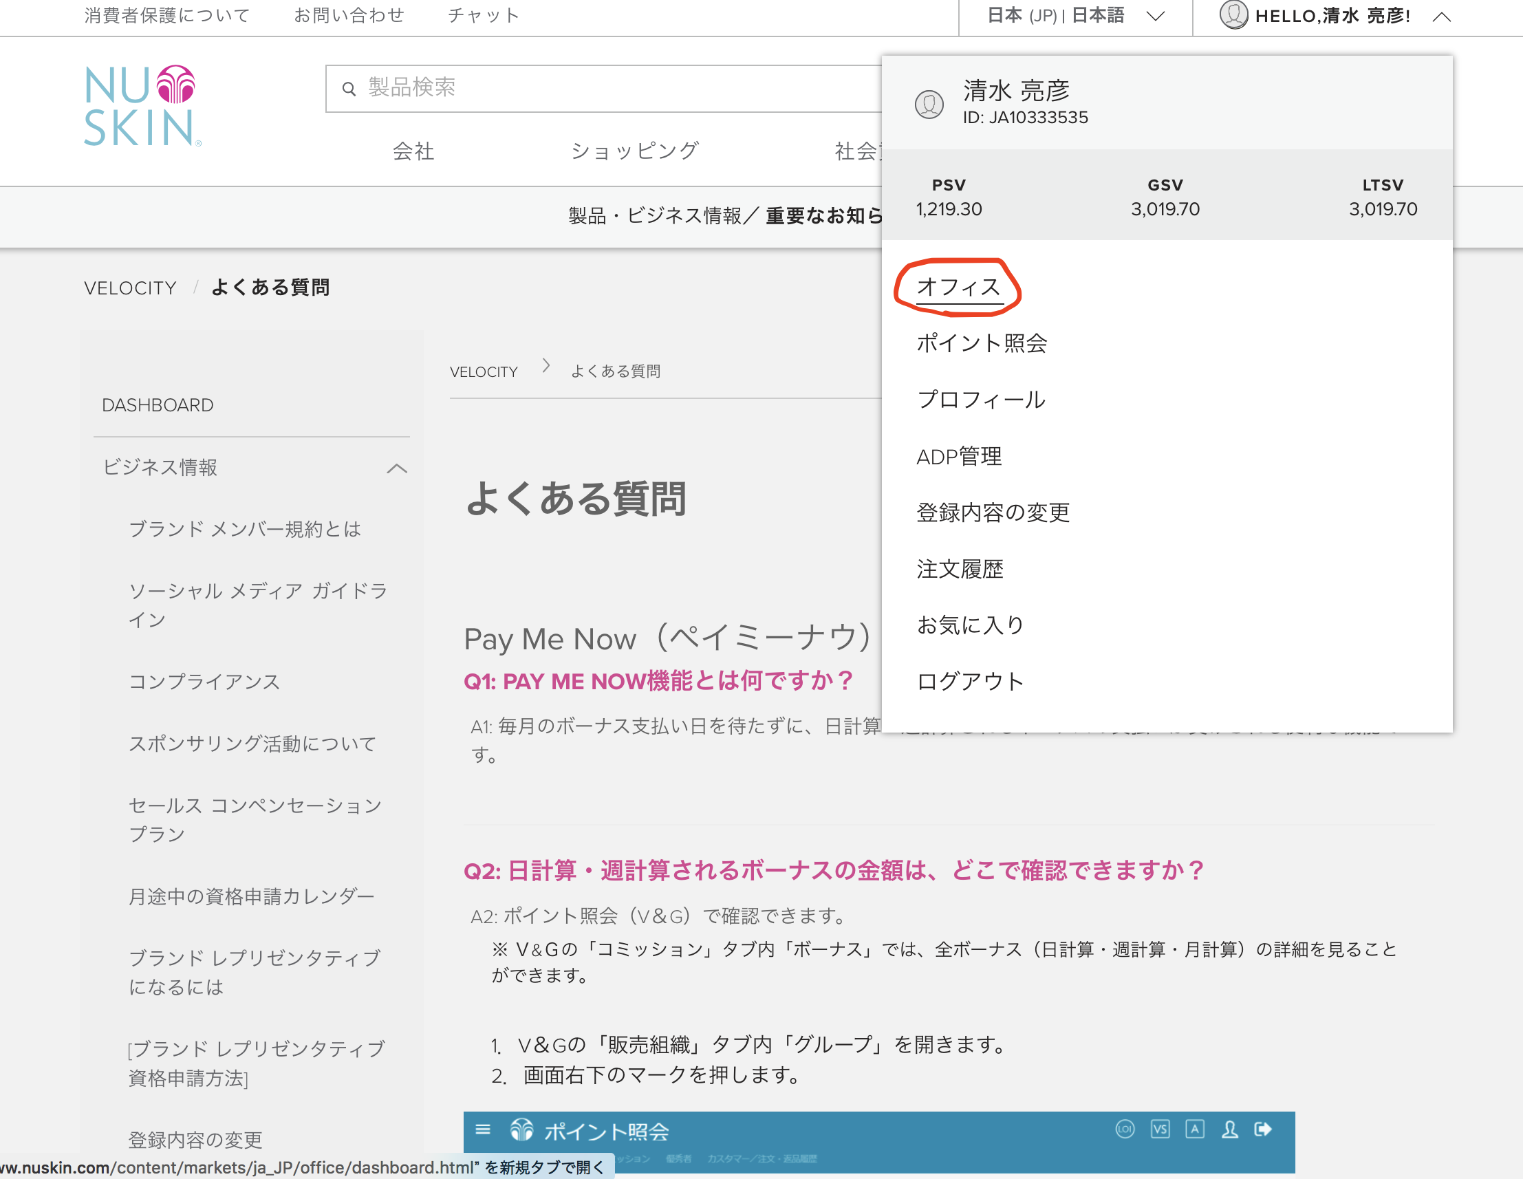
Task: Open ブランド レプリゼンタティブになるには sidebar item
Action: (x=255, y=973)
